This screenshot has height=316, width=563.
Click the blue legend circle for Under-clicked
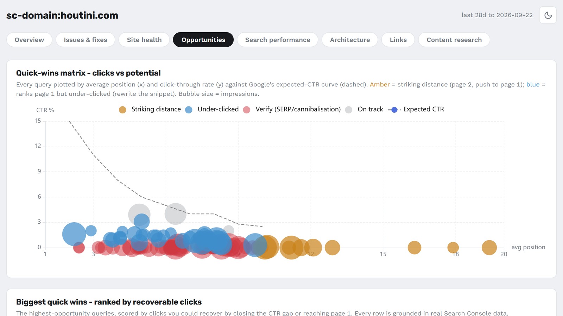coord(189,110)
